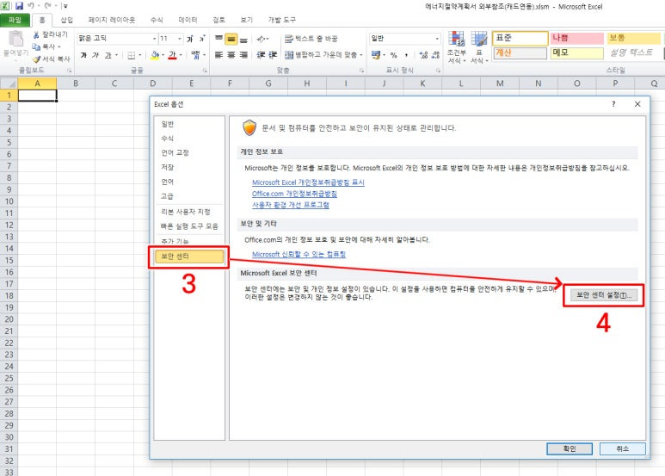Click the Redo arrow icon

point(48,6)
